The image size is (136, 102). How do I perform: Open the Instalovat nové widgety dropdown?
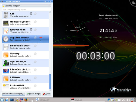tap(14, 94)
